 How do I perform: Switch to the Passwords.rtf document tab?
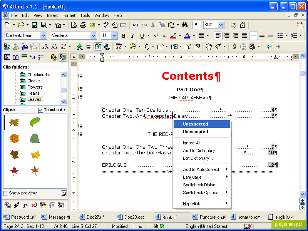20,217
